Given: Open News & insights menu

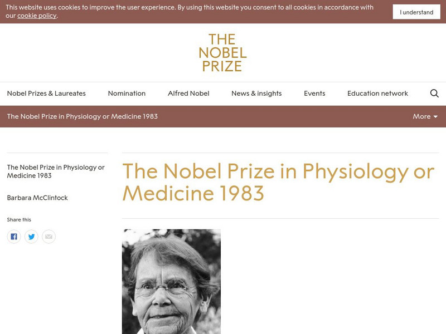Looking at the screenshot, I should point(256,94).
